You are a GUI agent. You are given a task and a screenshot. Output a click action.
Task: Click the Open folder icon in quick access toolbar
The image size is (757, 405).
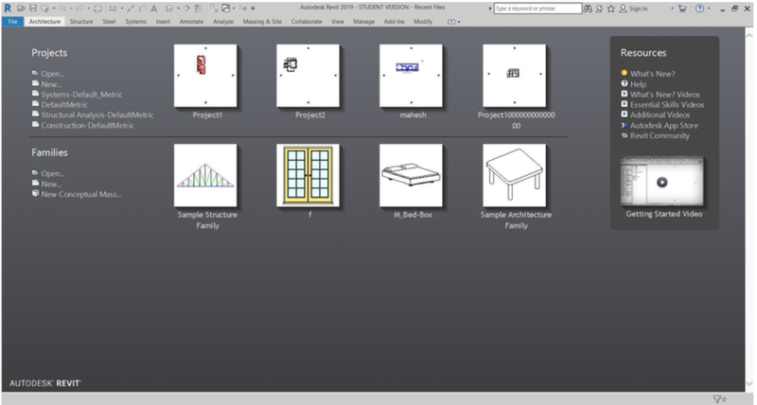(x=21, y=9)
